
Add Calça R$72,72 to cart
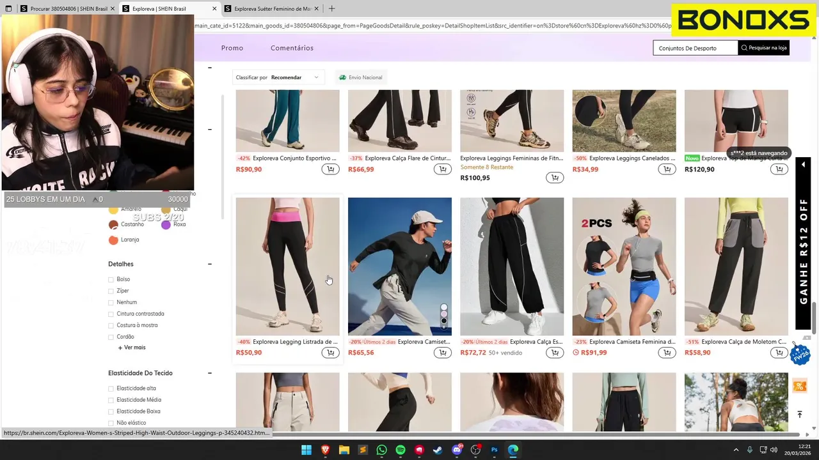[x=555, y=353]
